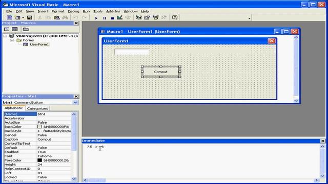The height and width of the screenshot is (184, 328).
Task: Click the Comput button on UserForm1
Action: click(x=160, y=72)
